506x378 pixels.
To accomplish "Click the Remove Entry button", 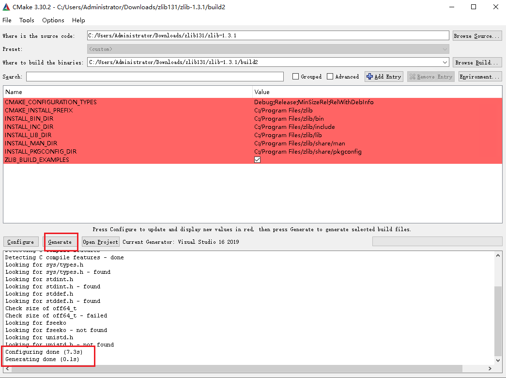I will click(431, 77).
